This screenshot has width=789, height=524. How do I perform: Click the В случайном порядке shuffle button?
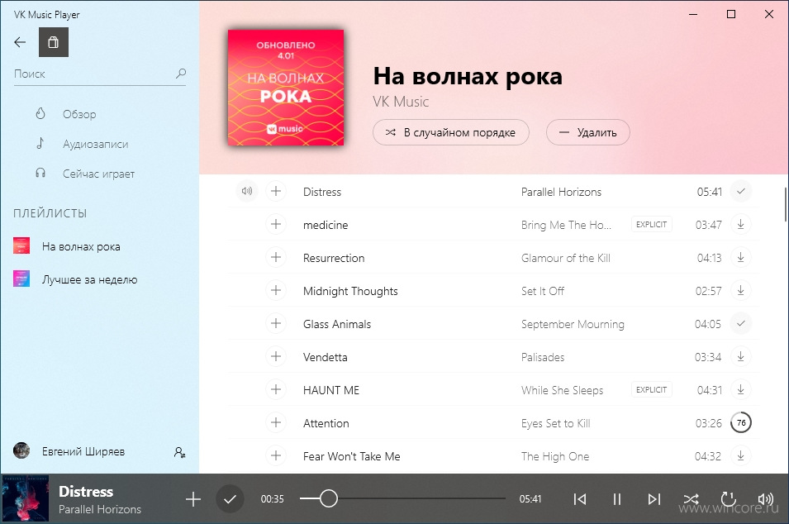tap(451, 132)
